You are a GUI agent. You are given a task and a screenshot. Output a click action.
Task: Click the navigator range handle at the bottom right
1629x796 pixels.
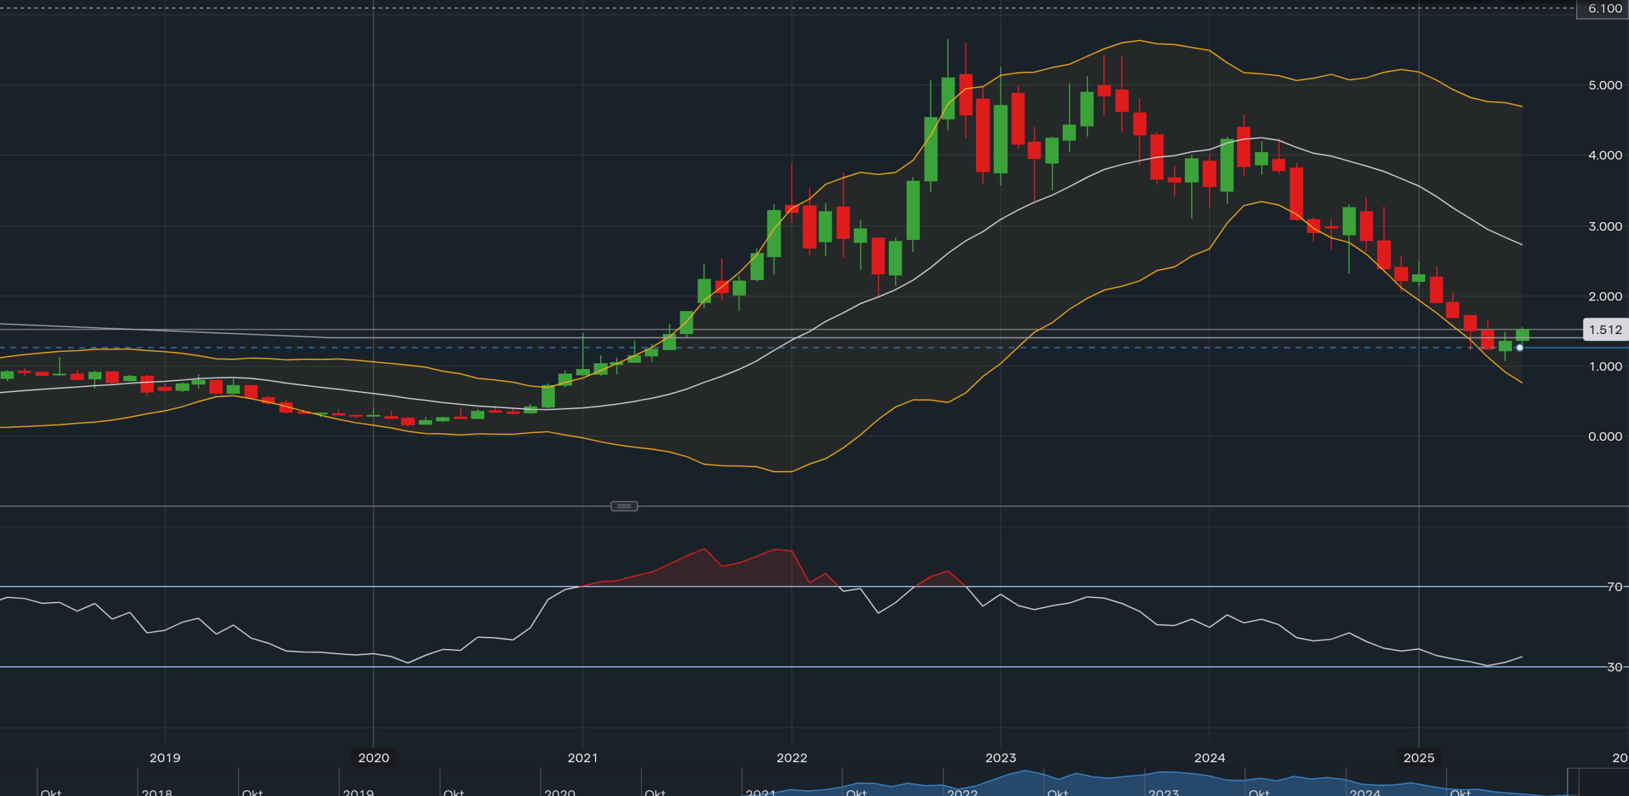tap(1572, 781)
